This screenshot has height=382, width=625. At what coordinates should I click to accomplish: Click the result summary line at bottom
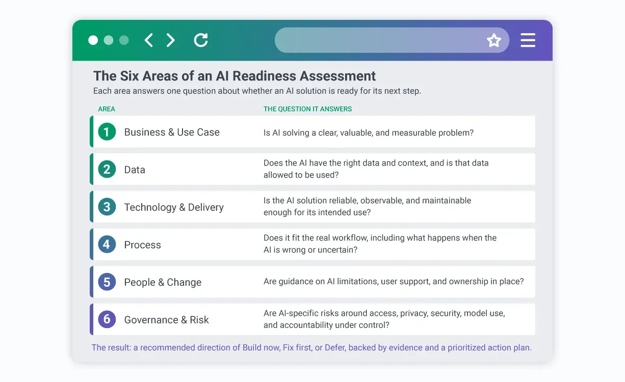pos(311,348)
